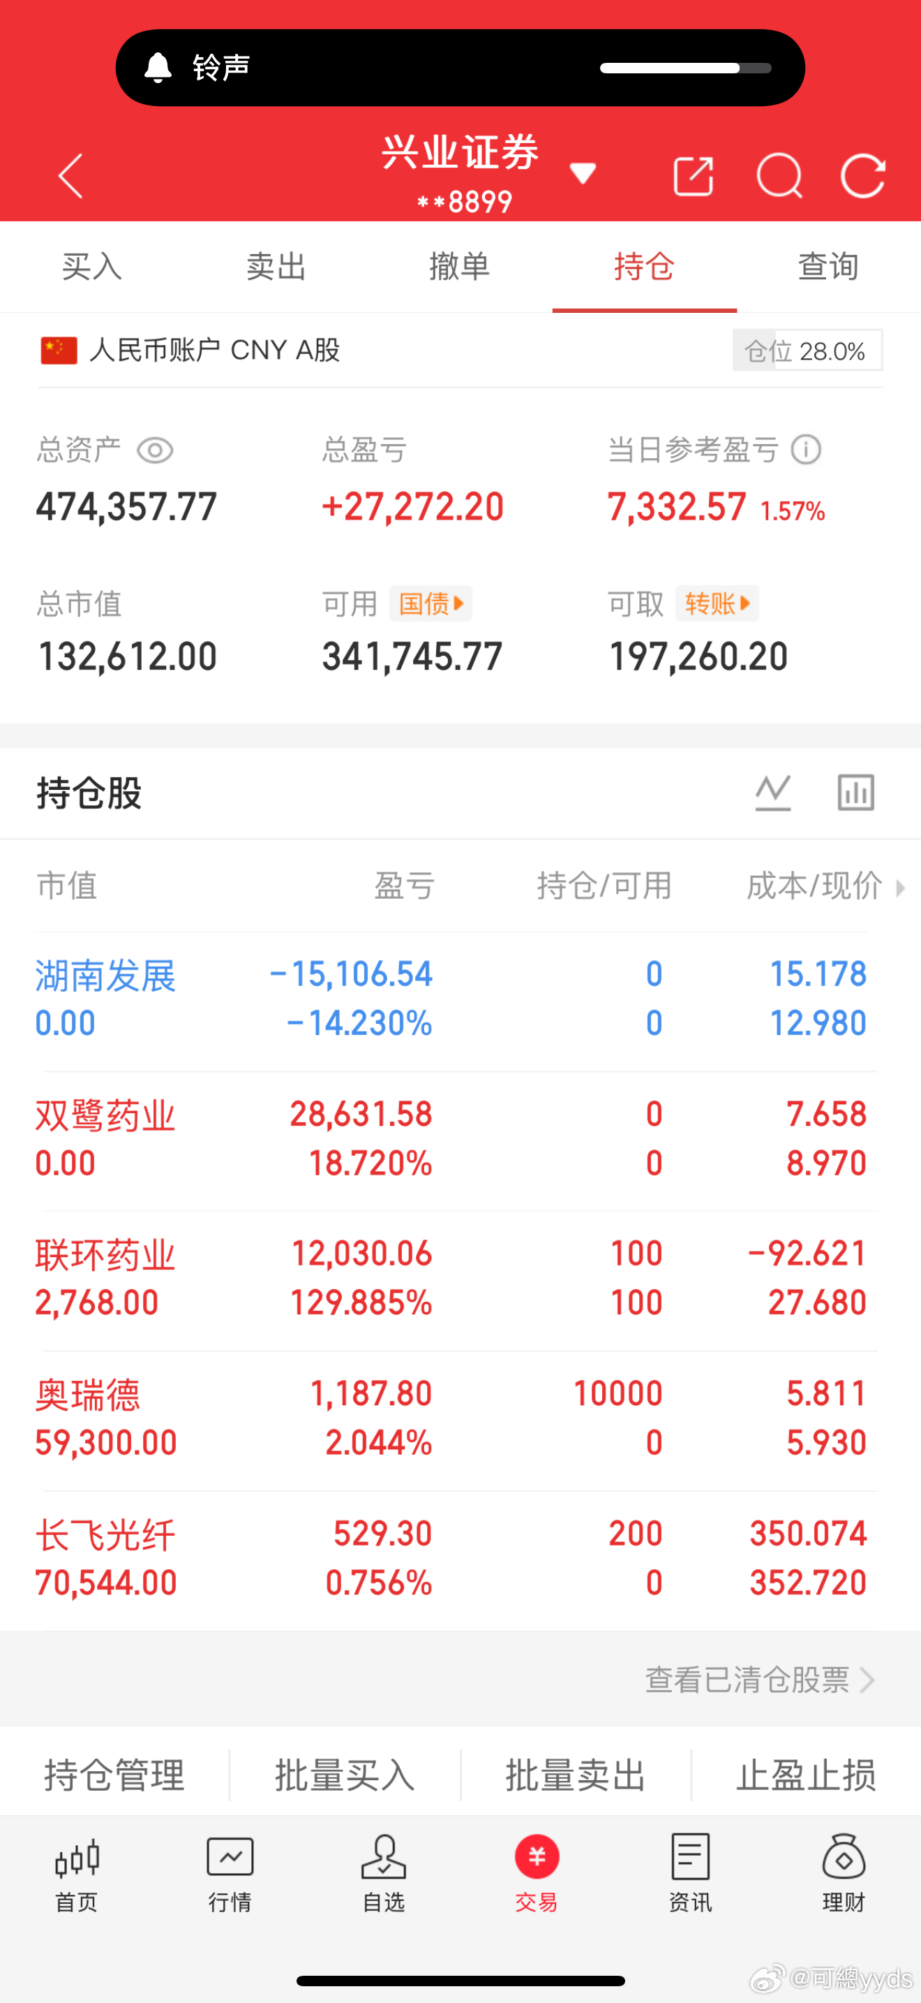Open the 奥瑞德 holding row
This screenshot has width=921, height=2003.
(460, 1419)
